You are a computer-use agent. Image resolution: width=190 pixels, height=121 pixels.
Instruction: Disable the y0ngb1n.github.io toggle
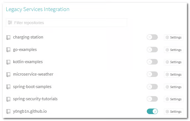[x=152, y=111]
